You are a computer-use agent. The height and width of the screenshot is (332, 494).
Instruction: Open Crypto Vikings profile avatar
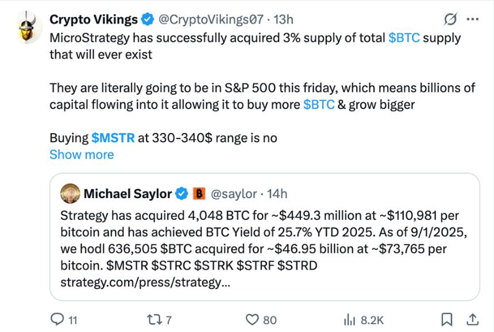click(26, 27)
